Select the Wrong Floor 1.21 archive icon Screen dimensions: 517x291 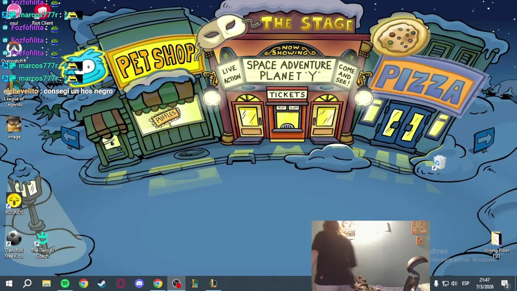click(496, 245)
